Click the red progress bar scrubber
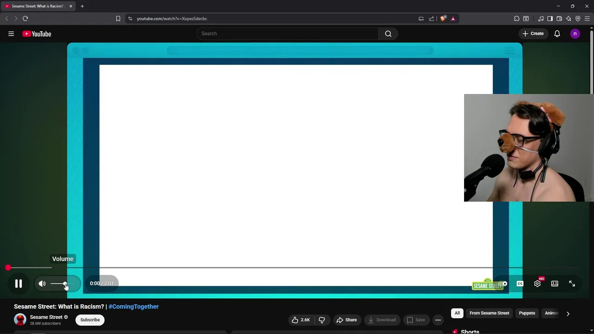 [8, 268]
